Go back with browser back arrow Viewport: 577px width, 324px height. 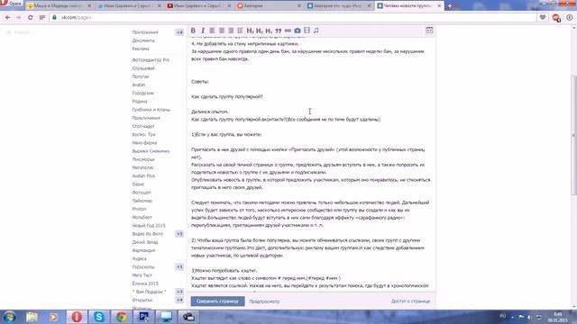(8, 17)
